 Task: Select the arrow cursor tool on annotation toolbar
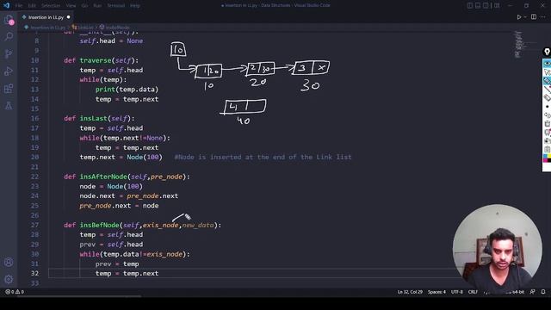click(548, 72)
